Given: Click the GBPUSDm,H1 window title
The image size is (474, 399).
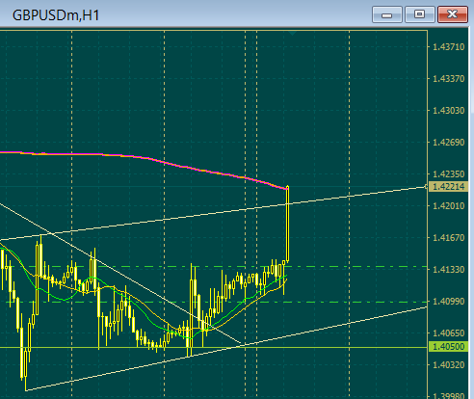Looking at the screenshot, I should tap(56, 15).
